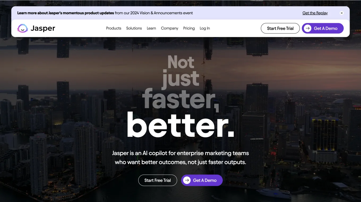This screenshot has width=361, height=202.
Task: Open the Company menu item
Action: click(169, 28)
